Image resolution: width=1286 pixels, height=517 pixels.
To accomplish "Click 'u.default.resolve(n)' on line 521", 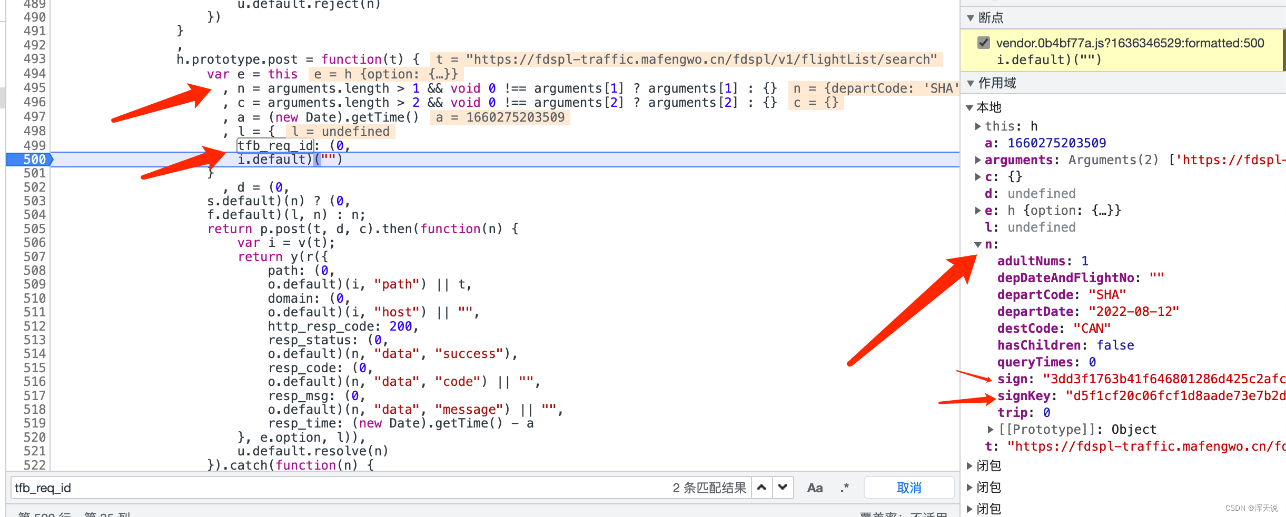I will [x=313, y=451].
